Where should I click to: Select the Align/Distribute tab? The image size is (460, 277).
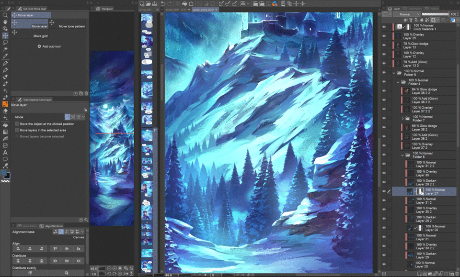click(x=51, y=226)
